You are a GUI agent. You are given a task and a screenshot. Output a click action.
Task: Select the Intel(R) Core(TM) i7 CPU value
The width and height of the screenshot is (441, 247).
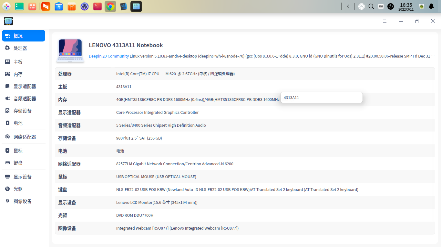click(175, 74)
